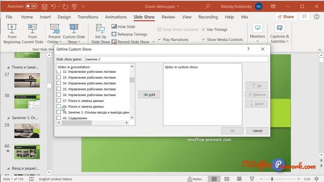Open the File tab

click(x=9, y=17)
